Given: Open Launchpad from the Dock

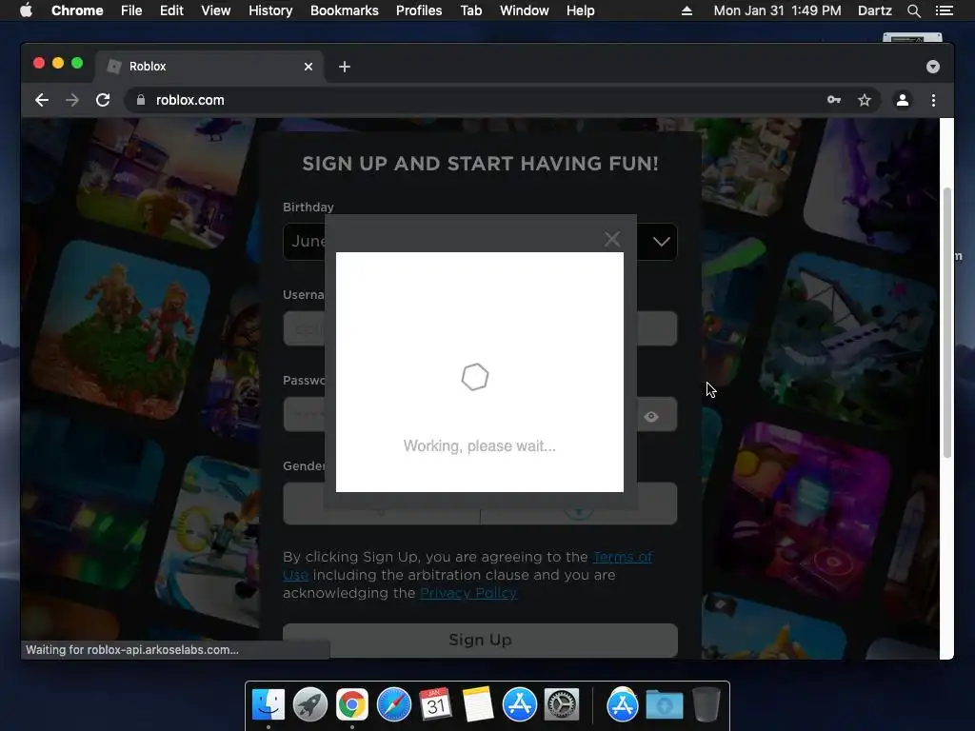Looking at the screenshot, I should (x=310, y=704).
